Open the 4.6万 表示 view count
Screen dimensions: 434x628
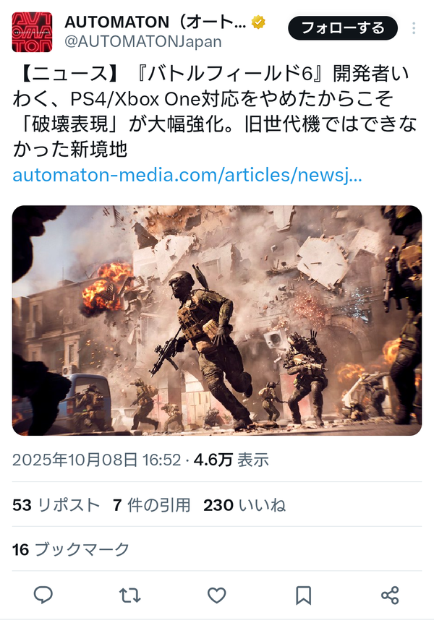click(x=231, y=460)
